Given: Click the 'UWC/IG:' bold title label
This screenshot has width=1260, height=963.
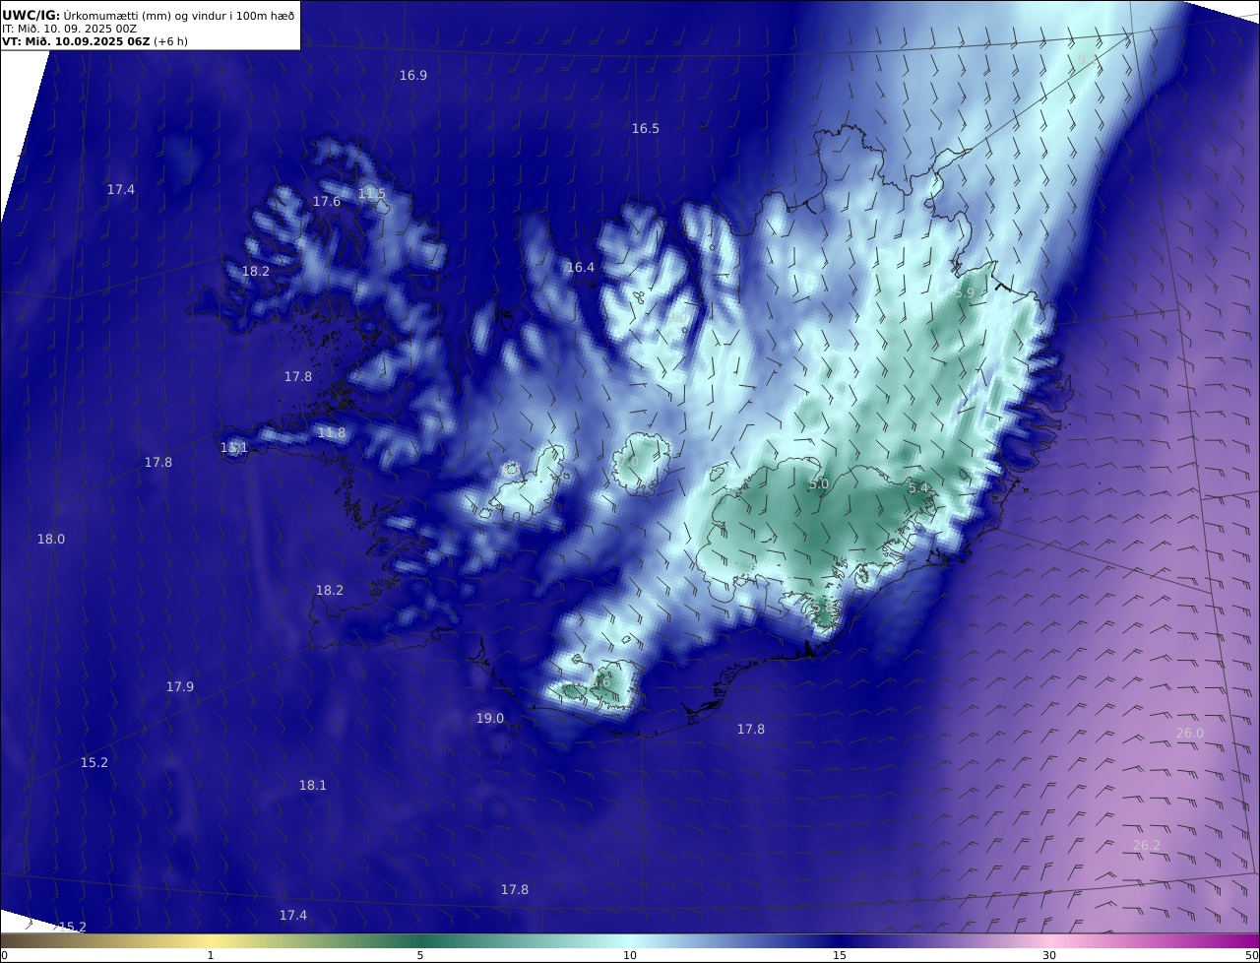Looking at the screenshot, I should click(31, 15).
